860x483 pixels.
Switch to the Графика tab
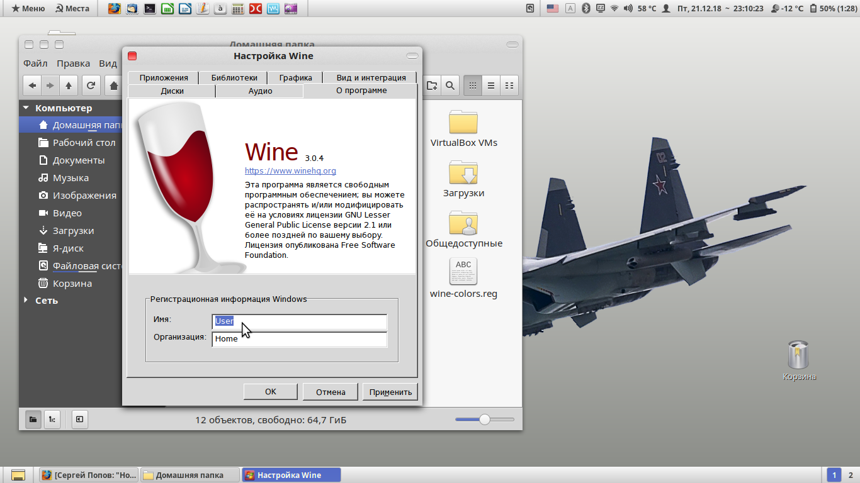[296, 77]
